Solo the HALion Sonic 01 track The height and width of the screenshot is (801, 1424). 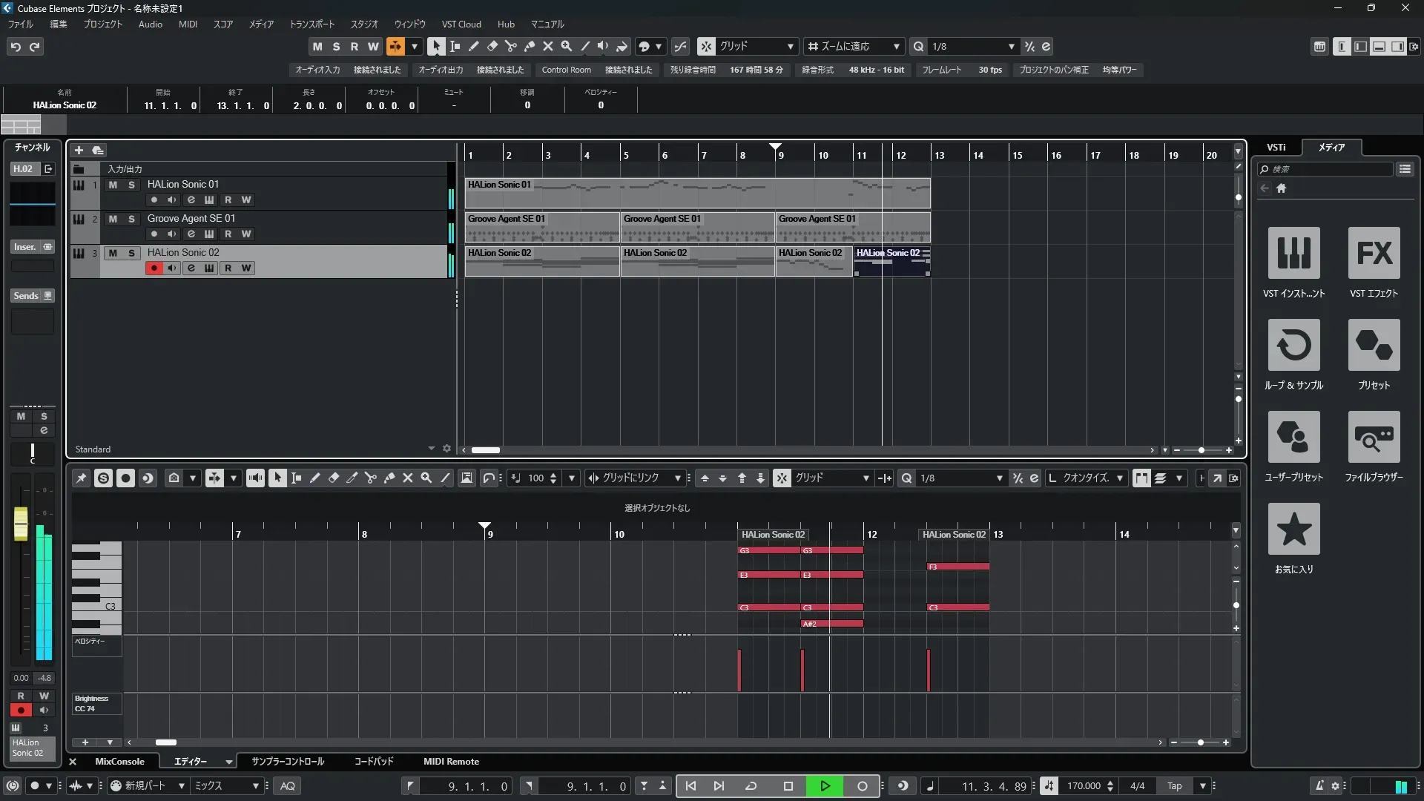click(131, 185)
